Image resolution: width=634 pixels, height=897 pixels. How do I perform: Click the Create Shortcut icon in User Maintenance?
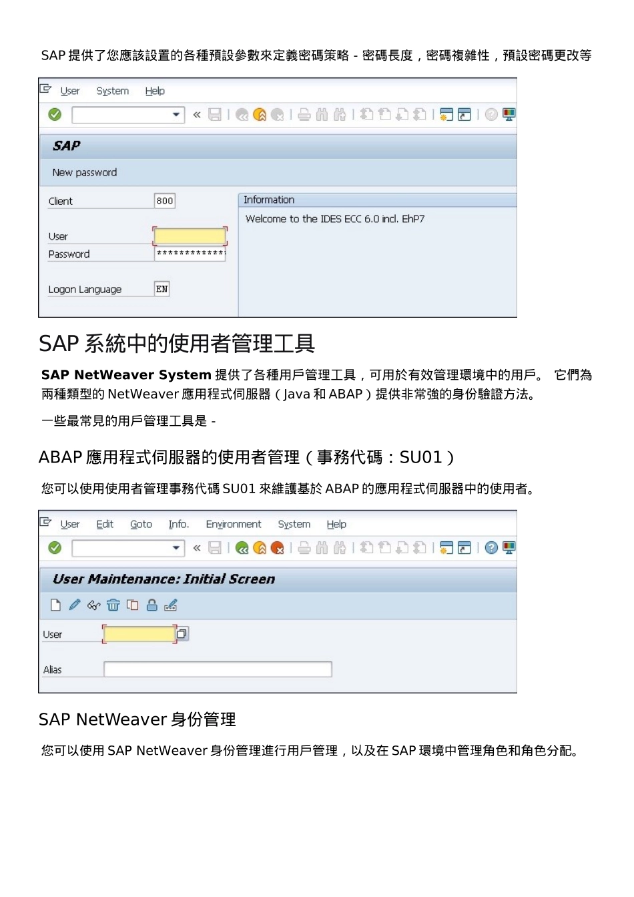464,548
